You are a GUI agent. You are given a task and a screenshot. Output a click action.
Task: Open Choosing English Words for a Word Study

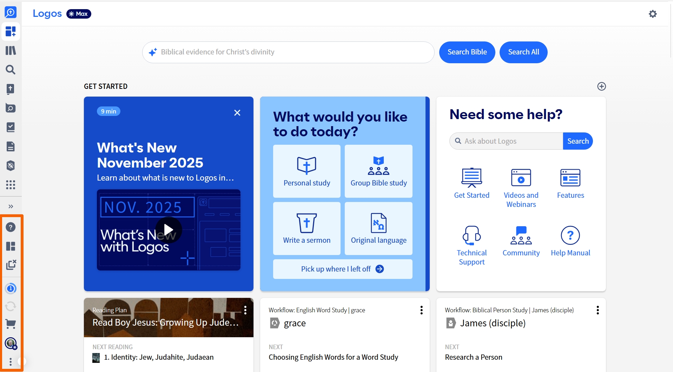pos(334,357)
